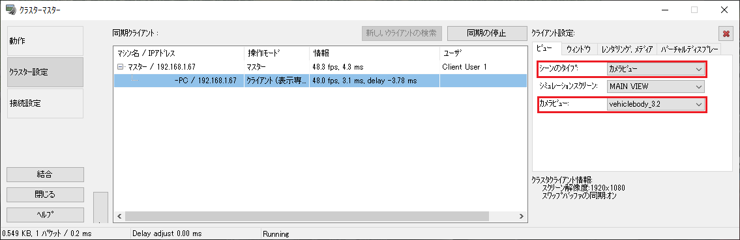Open the シミュレーションスクリーン MAIN VIEW dropdown

(x=655, y=87)
